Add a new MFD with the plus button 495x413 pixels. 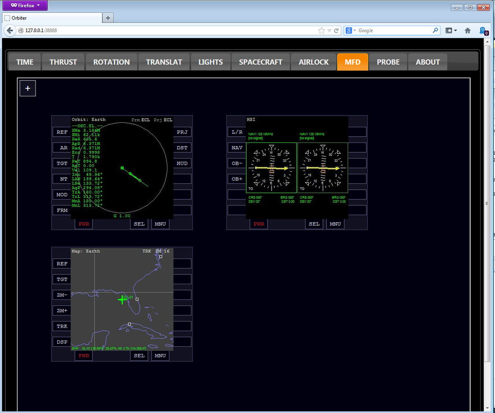(x=28, y=88)
